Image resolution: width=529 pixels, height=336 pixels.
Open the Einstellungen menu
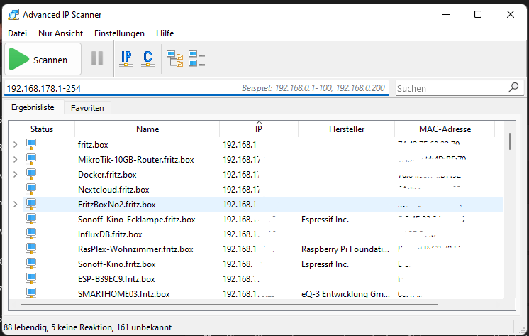pos(119,33)
